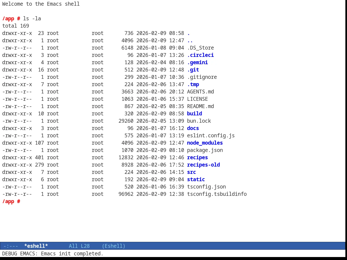Click the src directory entry
This screenshot has width=347, height=260.
point(191,172)
